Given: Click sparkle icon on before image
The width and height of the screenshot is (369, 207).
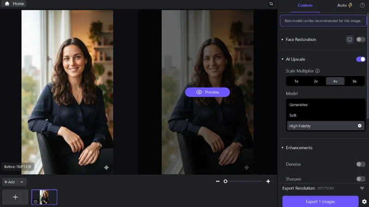Looking at the screenshot, I should 107,167.
